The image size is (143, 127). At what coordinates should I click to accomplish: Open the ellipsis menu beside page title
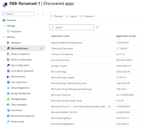pyautogui.click(x=79, y=4)
